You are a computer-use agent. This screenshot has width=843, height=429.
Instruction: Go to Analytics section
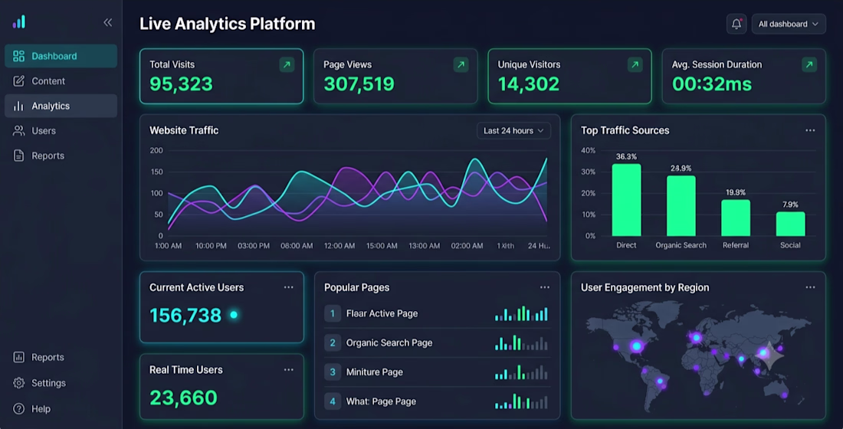pyautogui.click(x=61, y=106)
